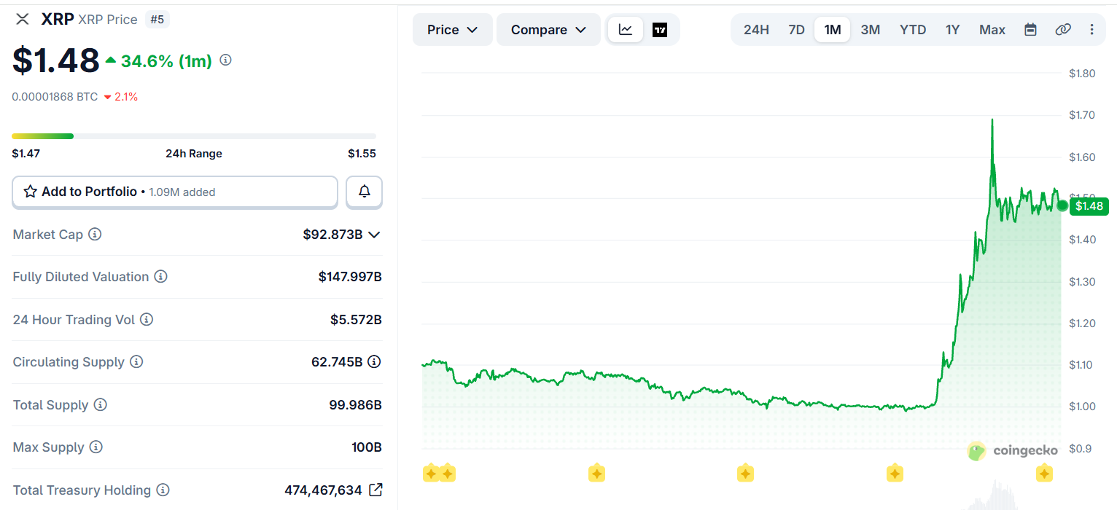Click the 1.09M added text
1117x510 pixels.
[182, 192]
